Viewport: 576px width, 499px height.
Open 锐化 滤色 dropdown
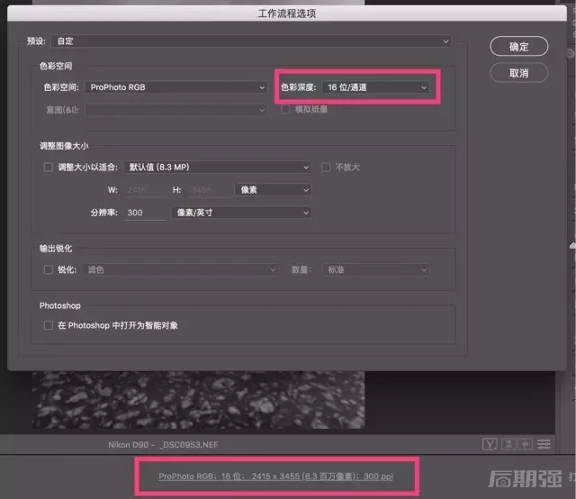tap(180, 270)
